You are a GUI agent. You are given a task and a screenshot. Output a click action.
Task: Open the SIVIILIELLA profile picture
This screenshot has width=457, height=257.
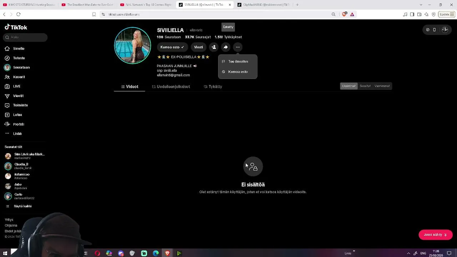point(132,45)
